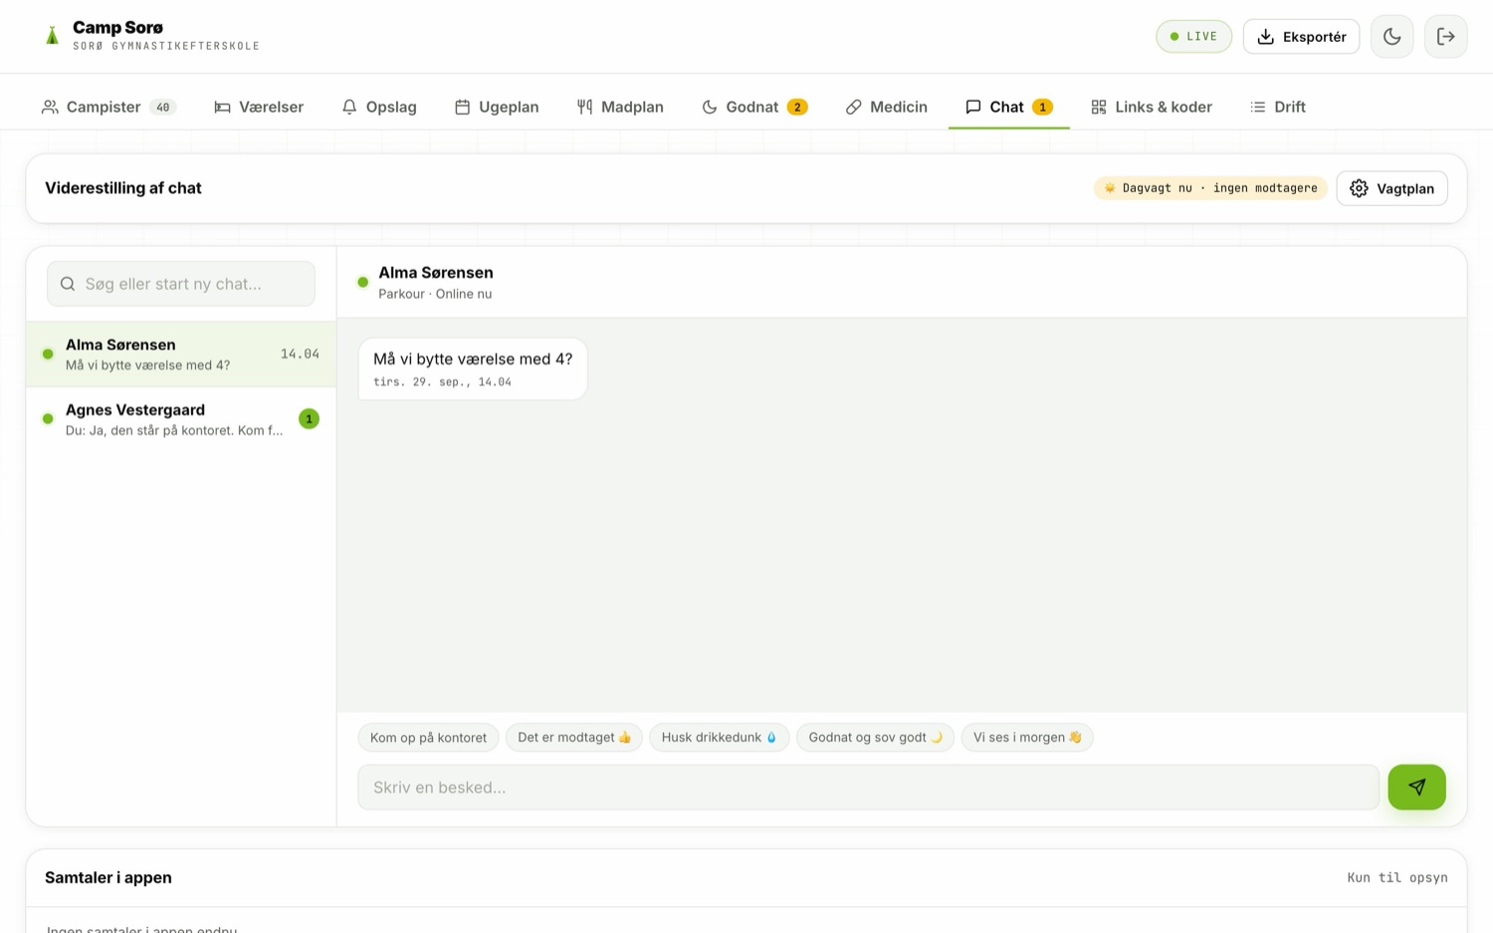The width and height of the screenshot is (1493, 933).
Task: Click the LIVE status badge
Action: [x=1193, y=37]
